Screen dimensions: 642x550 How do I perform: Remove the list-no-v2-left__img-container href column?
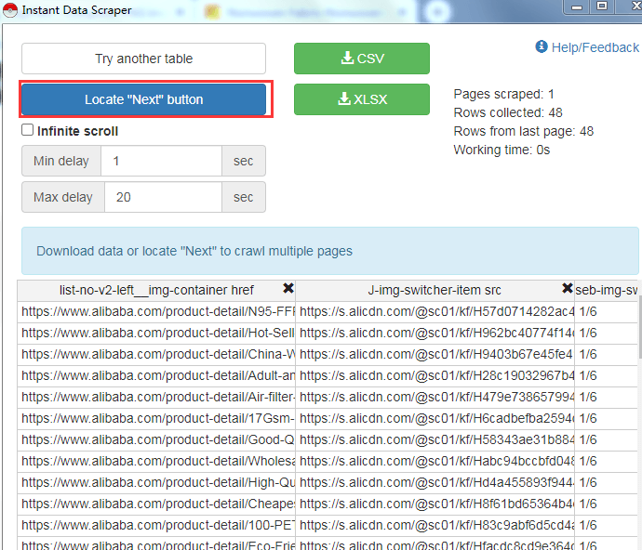[x=288, y=288]
